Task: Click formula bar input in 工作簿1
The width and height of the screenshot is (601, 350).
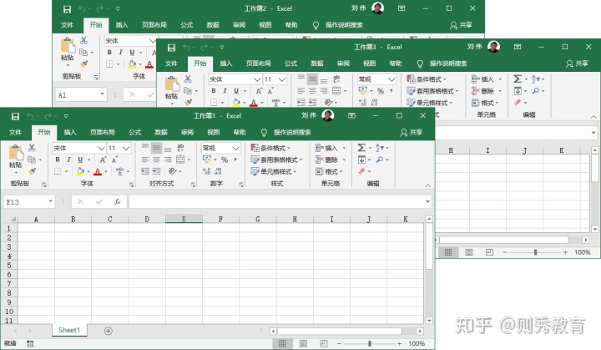Action: (x=277, y=201)
